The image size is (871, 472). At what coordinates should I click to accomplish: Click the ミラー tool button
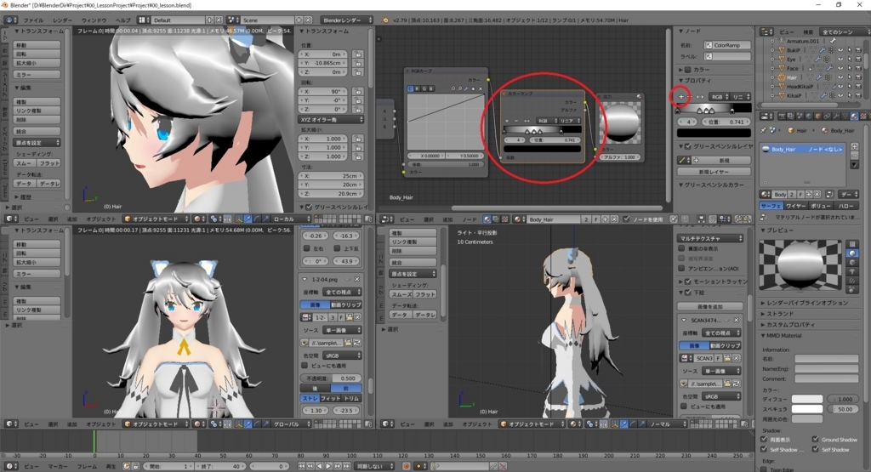[x=37, y=74]
